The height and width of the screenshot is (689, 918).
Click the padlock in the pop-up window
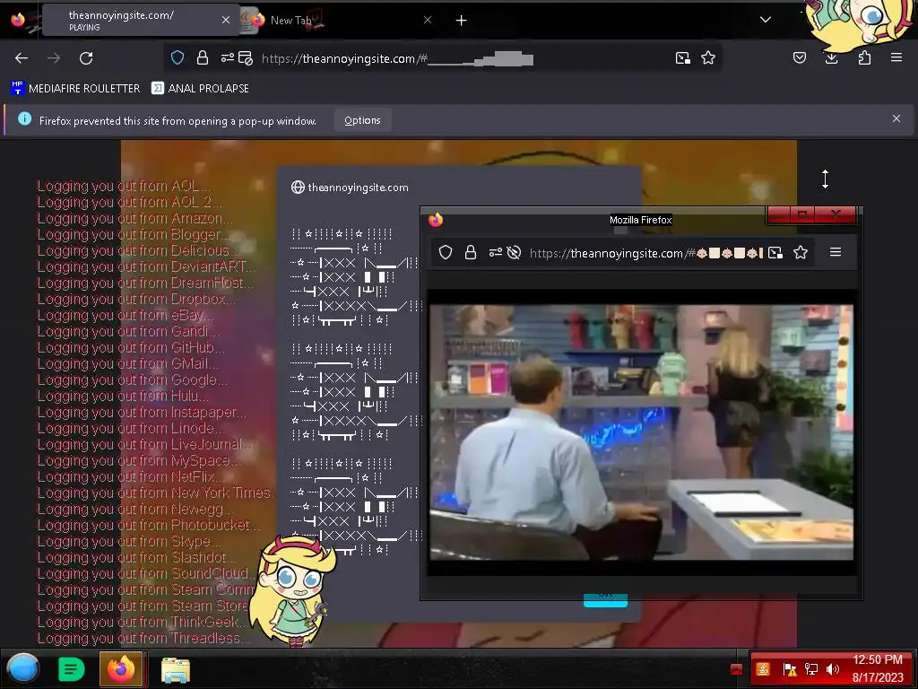tap(470, 252)
